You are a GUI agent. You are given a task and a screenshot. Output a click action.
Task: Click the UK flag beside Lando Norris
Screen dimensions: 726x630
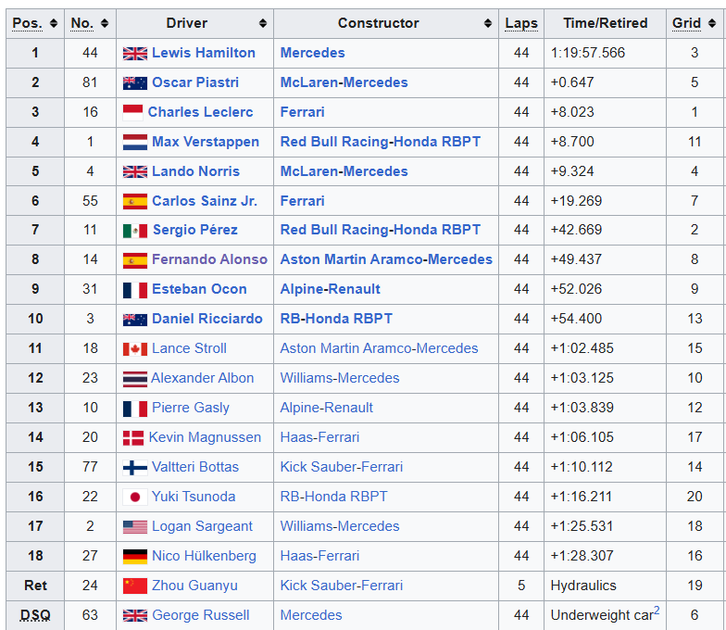tap(135, 172)
